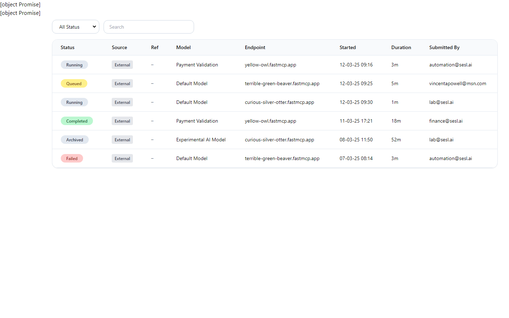Click External tag in the Failed row
The width and height of the screenshot is (509, 318).
tap(122, 159)
